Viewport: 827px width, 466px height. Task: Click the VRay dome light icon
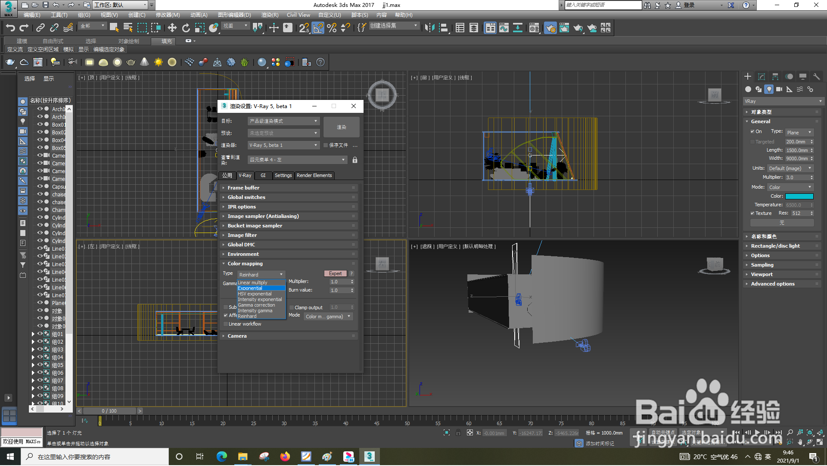pyautogui.click(x=103, y=62)
